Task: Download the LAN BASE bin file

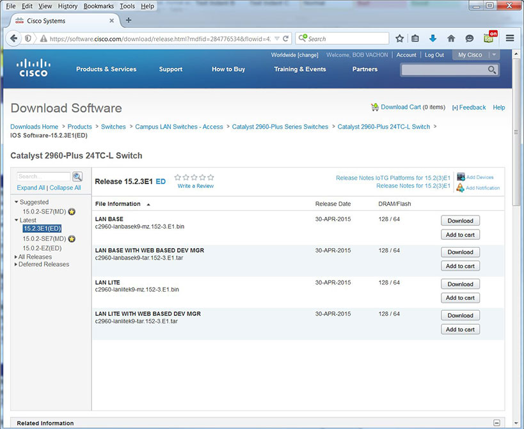Action: (x=460, y=221)
